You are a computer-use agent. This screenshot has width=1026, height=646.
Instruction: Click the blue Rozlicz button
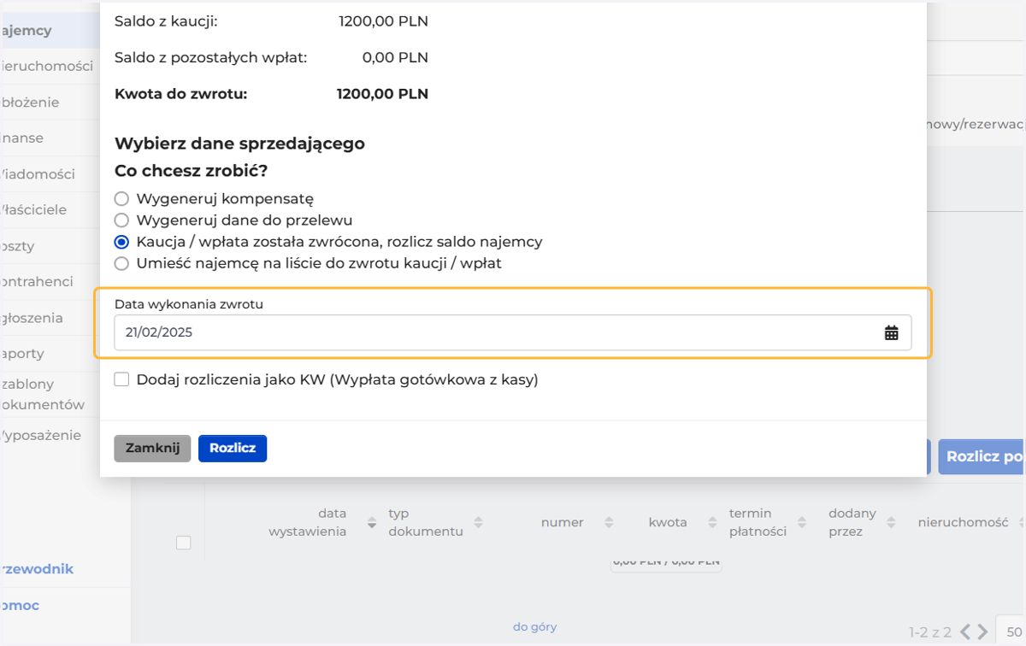(233, 449)
